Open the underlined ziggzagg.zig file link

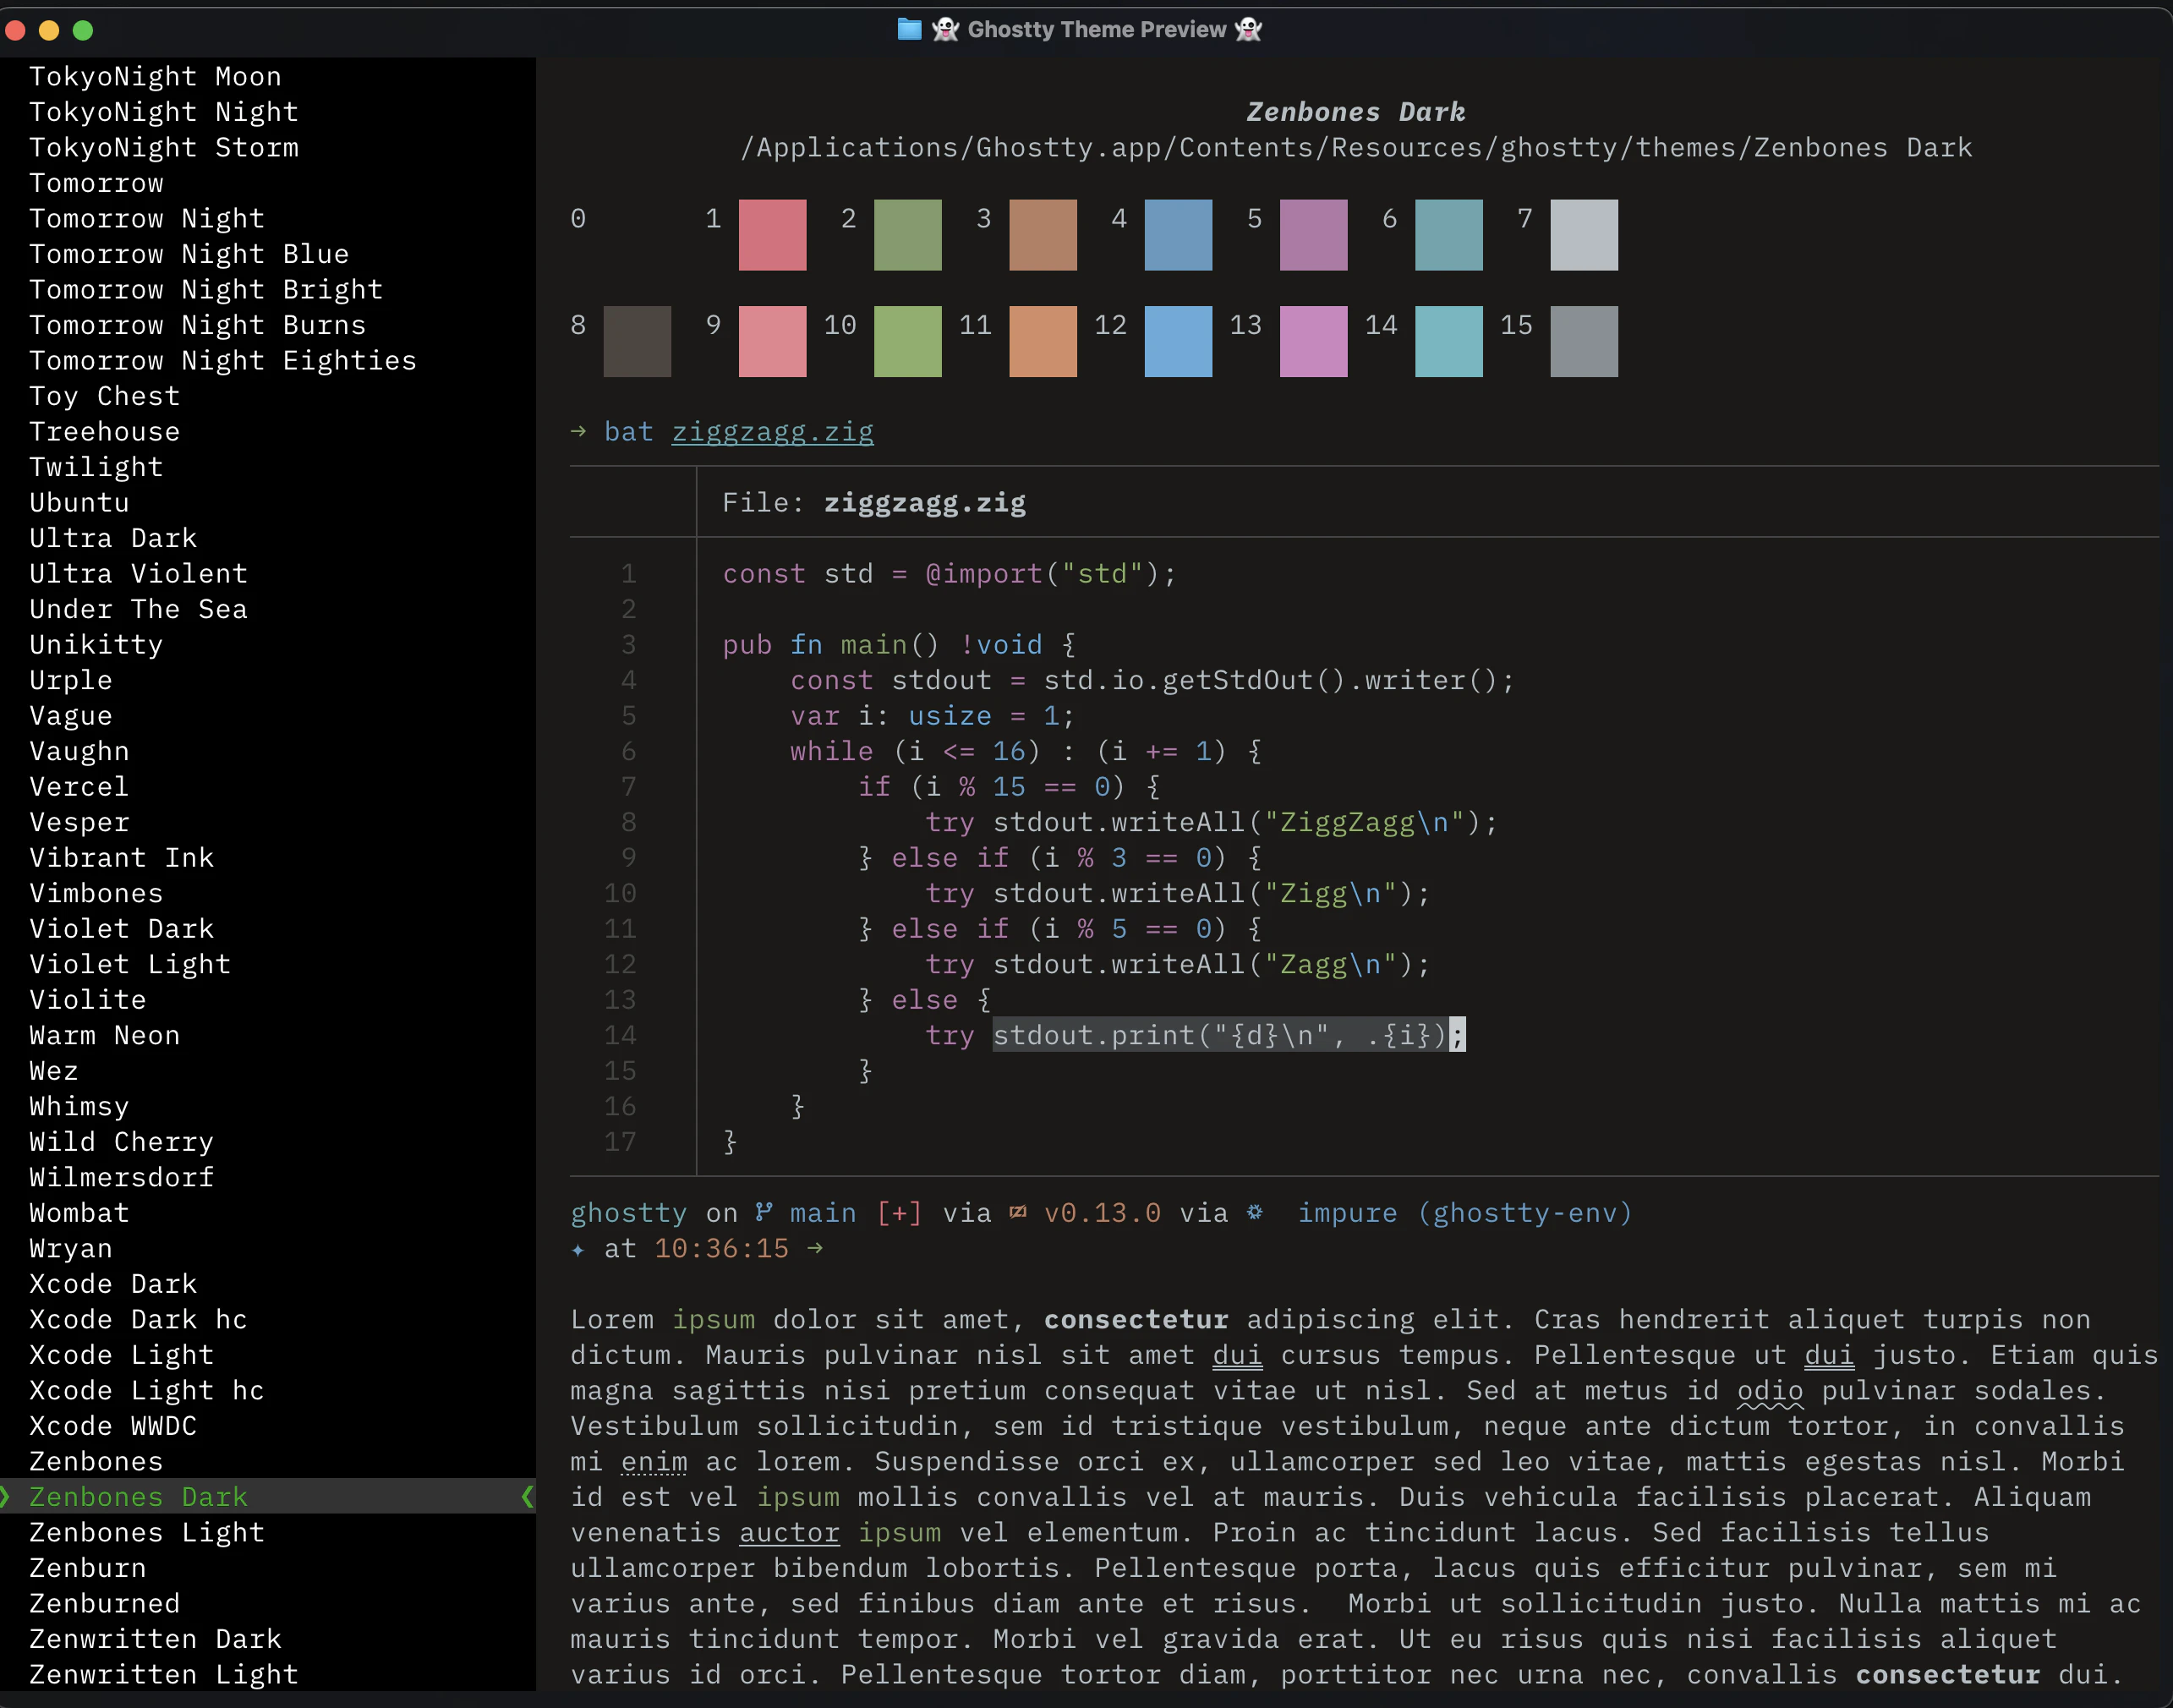(x=772, y=432)
